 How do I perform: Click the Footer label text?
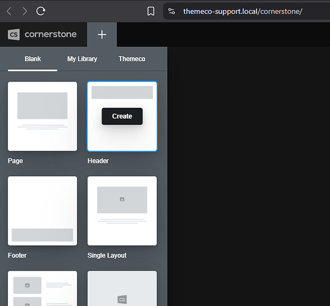(17, 255)
